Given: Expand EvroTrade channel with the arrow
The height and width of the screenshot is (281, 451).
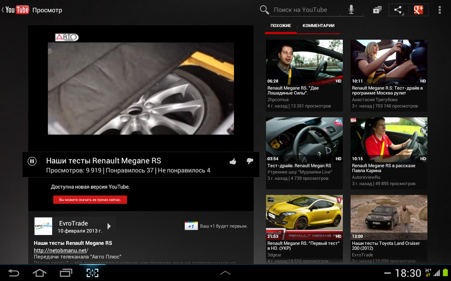Looking at the screenshot, I should pyautogui.click(x=109, y=226).
